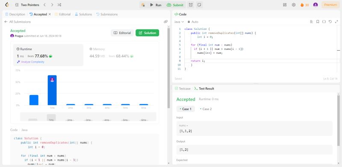Open the settings gear icon
This screenshot has width=342, height=167.
[x=294, y=5]
